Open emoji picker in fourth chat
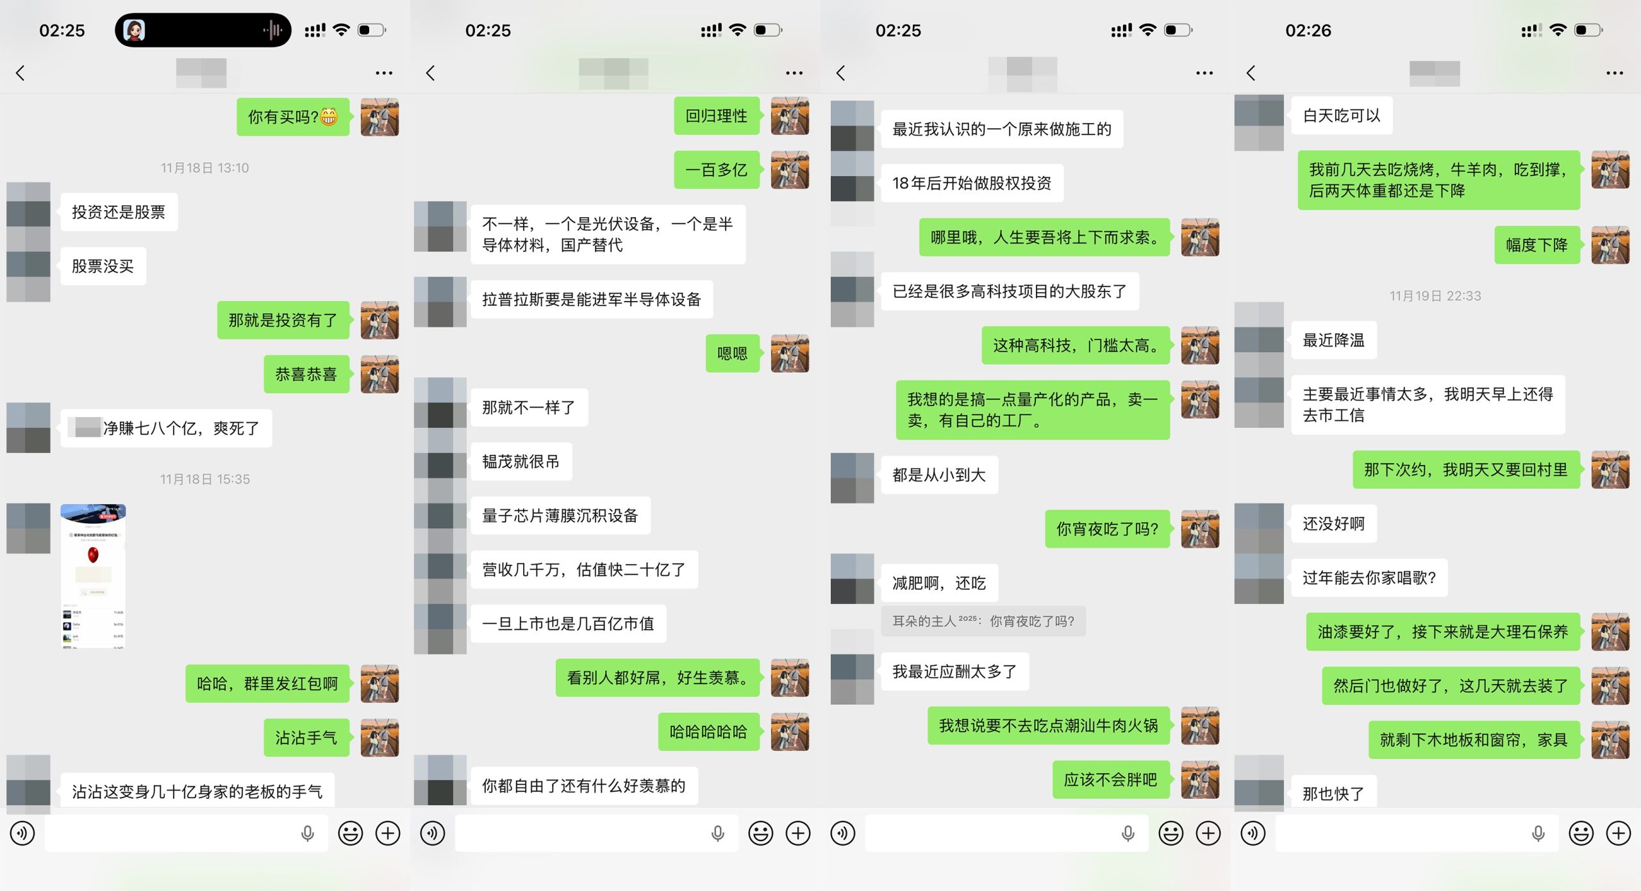This screenshot has width=1641, height=891. pyautogui.click(x=1581, y=833)
